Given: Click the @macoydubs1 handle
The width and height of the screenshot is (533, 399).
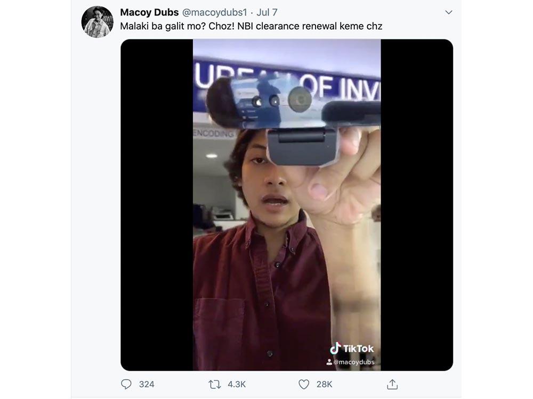Looking at the screenshot, I should (213, 12).
